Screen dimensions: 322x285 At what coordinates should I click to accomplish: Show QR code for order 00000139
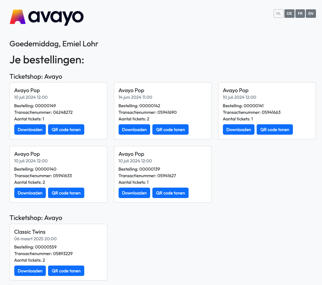(x=170, y=193)
